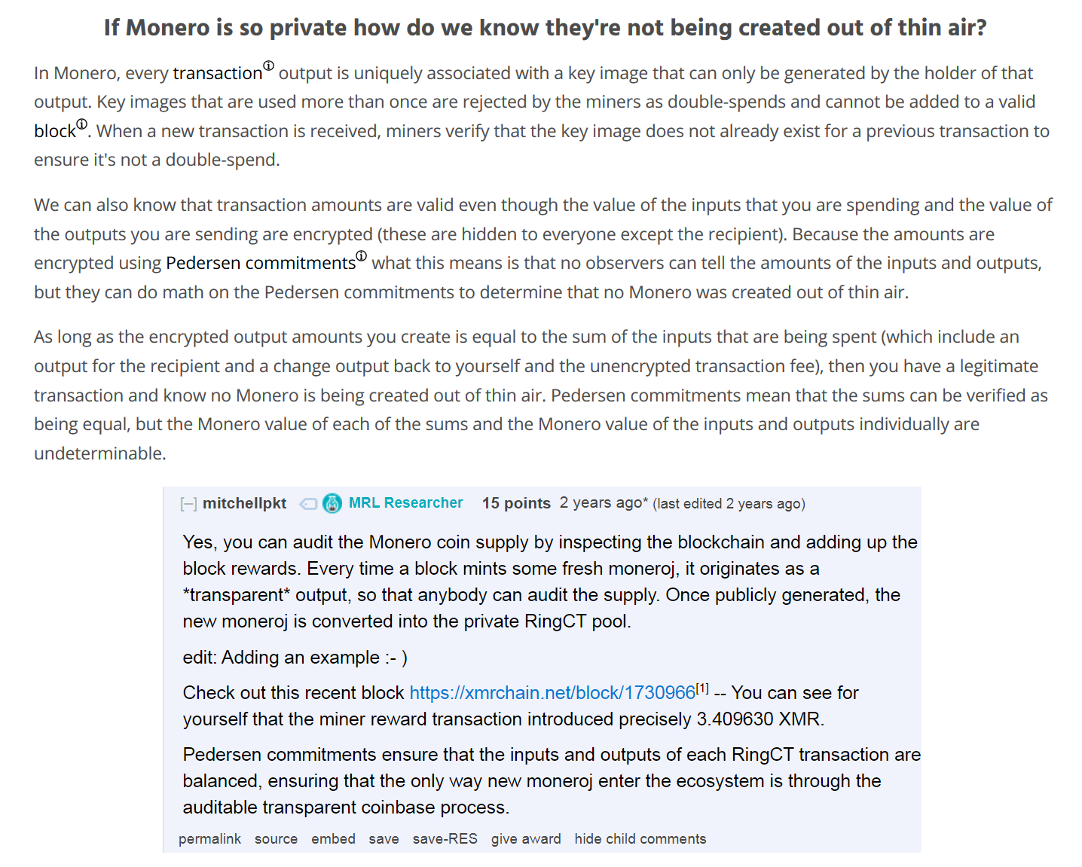Open the Pedersen commitments info icon

pyautogui.click(x=362, y=256)
